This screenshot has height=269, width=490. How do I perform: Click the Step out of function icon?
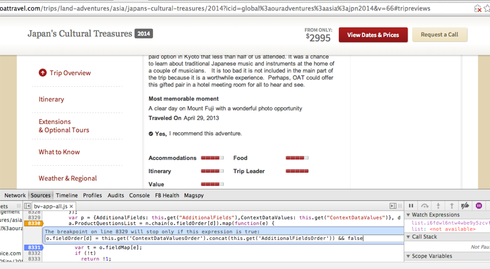(x=451, y=206)
